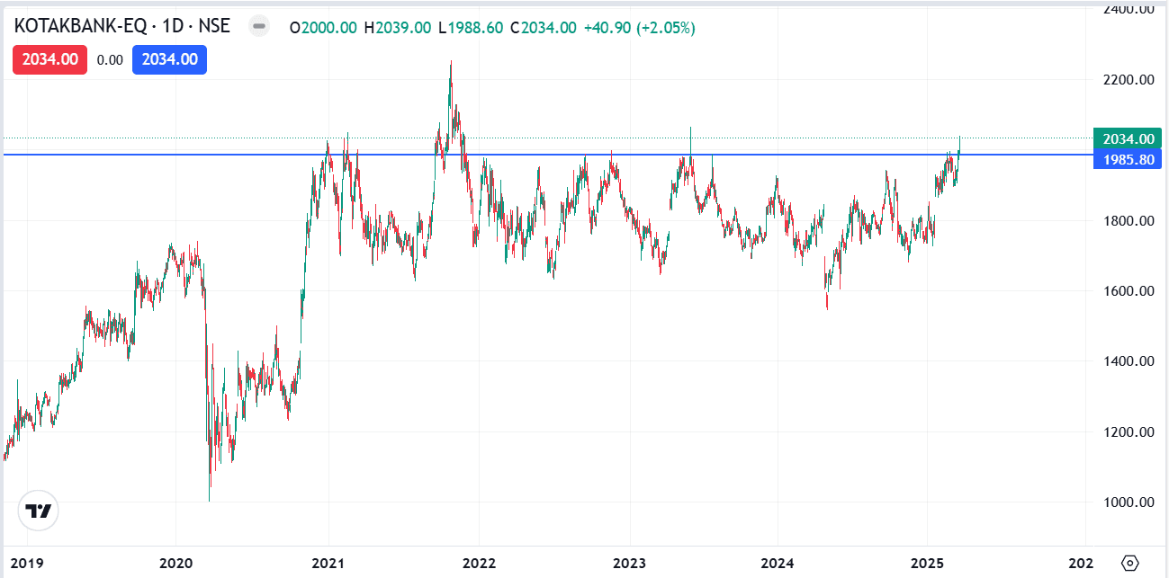Click the 2200.00 price axis label

click(1127, 80)
